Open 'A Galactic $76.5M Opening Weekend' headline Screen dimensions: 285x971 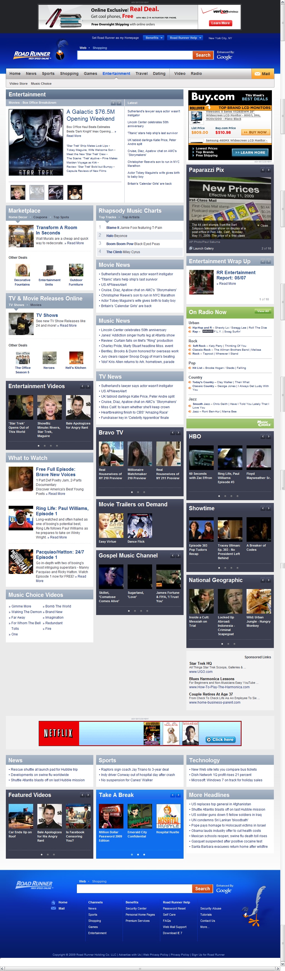click(91, 115)
